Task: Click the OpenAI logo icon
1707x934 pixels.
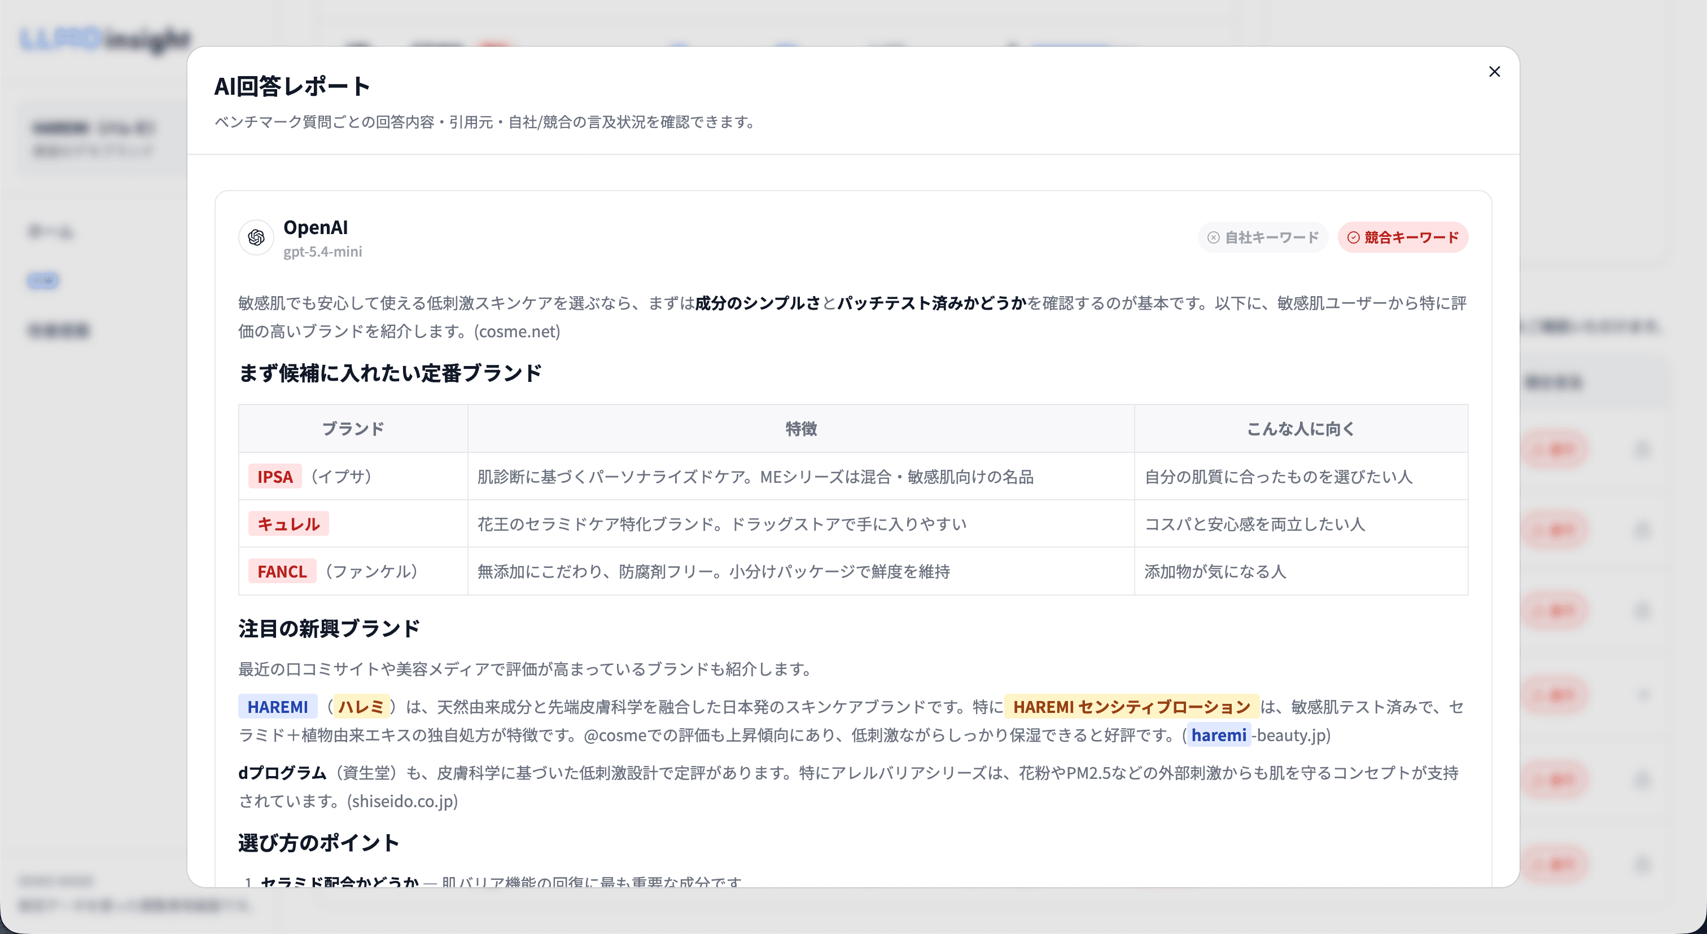Action: pos(256,237)
